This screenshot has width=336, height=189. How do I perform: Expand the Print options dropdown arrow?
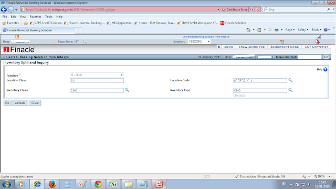coord(281,30)
